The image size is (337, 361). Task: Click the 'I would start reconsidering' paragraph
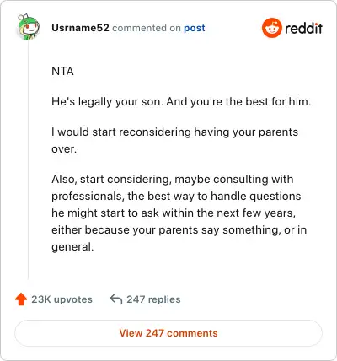click(174, 140)
